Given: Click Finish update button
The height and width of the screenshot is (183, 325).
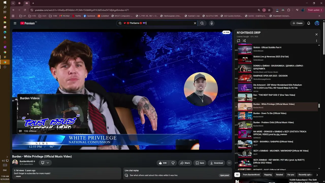Looking at the screenshot, I should [315, 10].
